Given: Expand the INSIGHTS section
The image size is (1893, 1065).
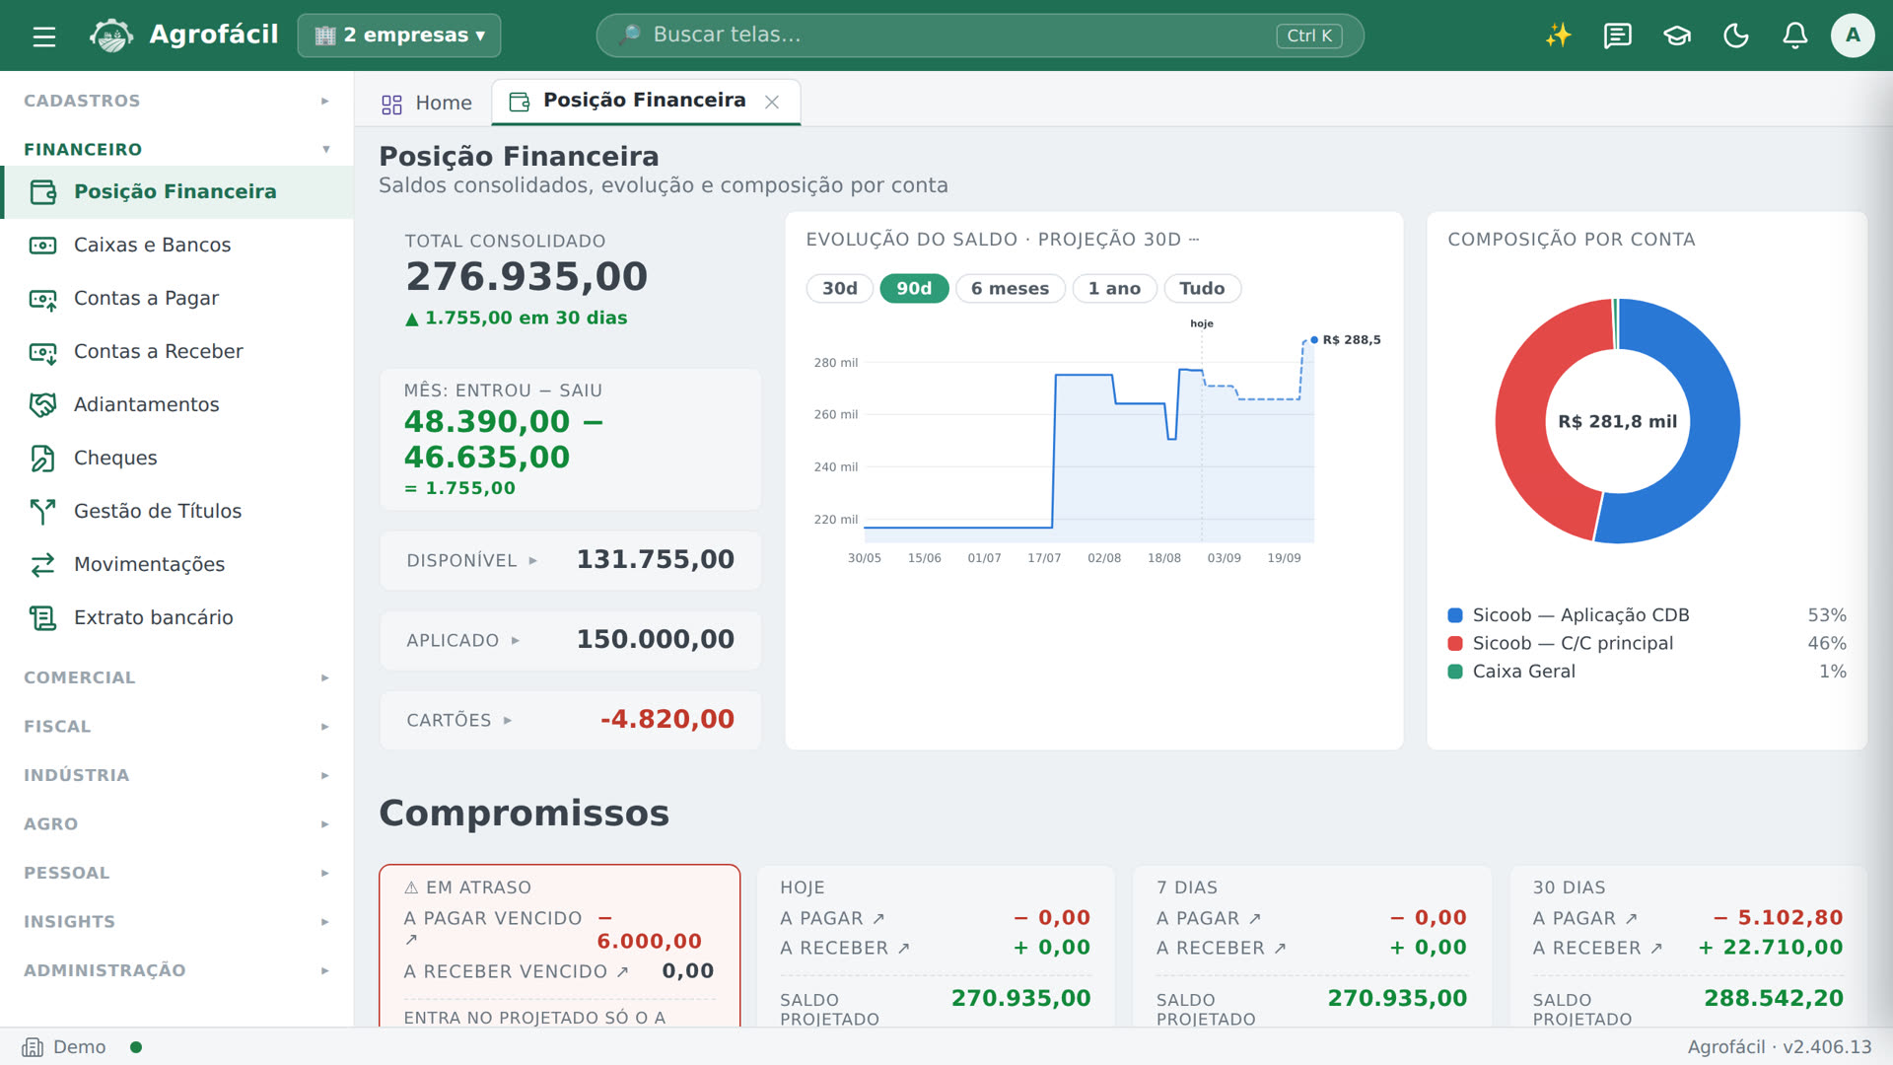Looking at the screenshot, I should [176, 921].
